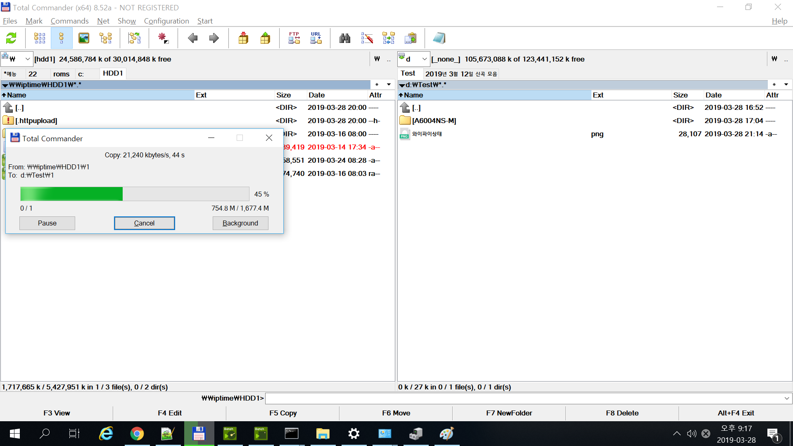793x446 pixels.
Task: Click the Command Prompt taskbar icon
Action: pos(292,434)
